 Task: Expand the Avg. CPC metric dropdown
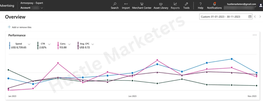(92, 44)
